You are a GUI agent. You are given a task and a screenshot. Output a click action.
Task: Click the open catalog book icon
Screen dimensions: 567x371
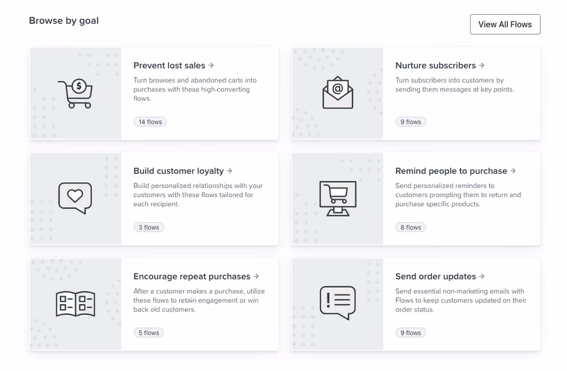75,304
